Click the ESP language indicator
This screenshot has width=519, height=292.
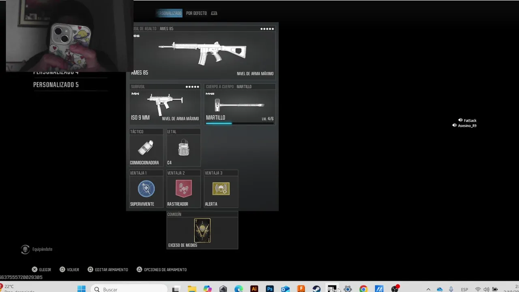[465, 290]
